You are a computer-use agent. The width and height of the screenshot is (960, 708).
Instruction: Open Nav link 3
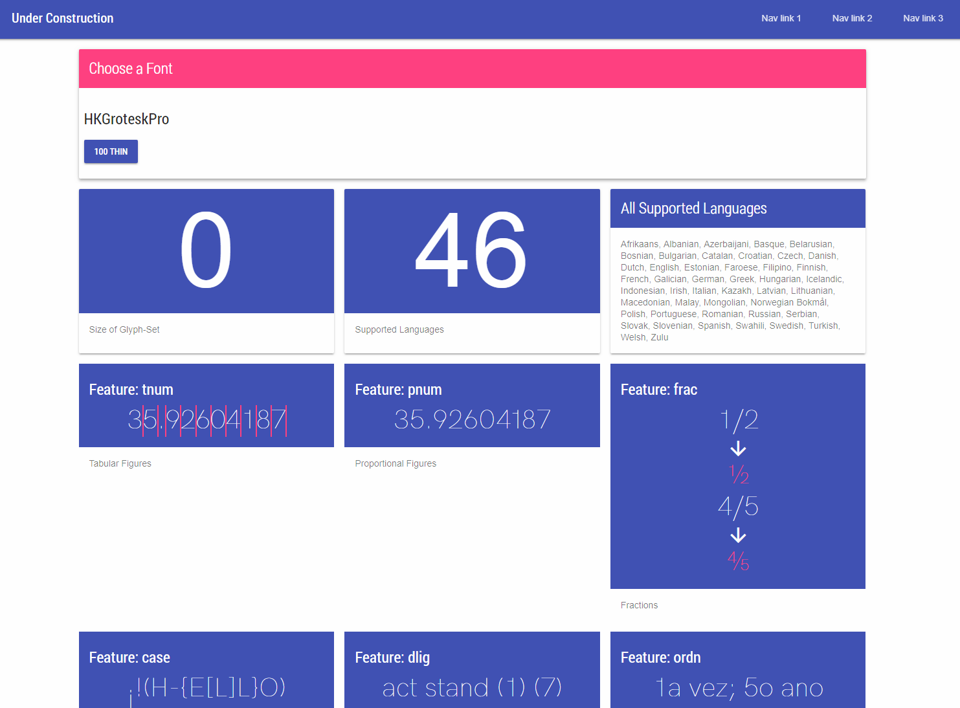pyautogui.click(x=923, y=18)
